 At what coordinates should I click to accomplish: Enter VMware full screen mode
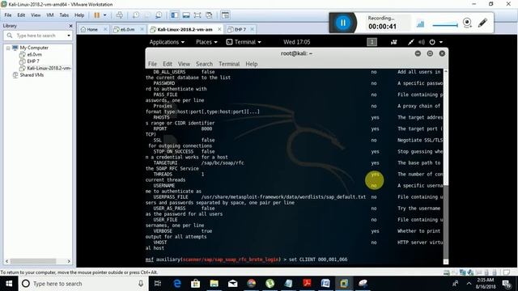pos(197,15)
